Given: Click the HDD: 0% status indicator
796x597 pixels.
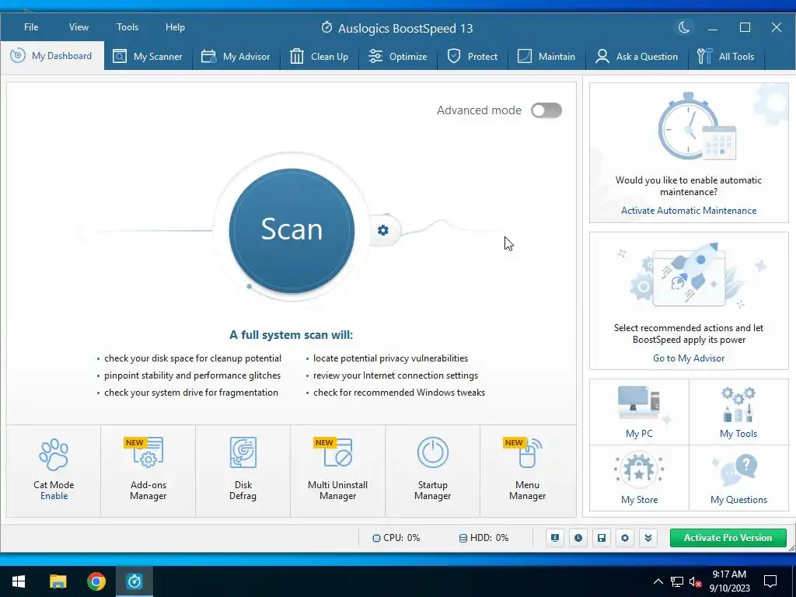Looking at the screenshot, I should tap(484, 538).
